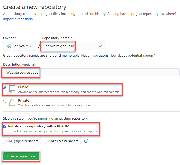Image resolution: width=180 pixels, height=165 pixels.
Task: Click 'Anyone on the internet can see' text
Action: (x=69, y=92)
